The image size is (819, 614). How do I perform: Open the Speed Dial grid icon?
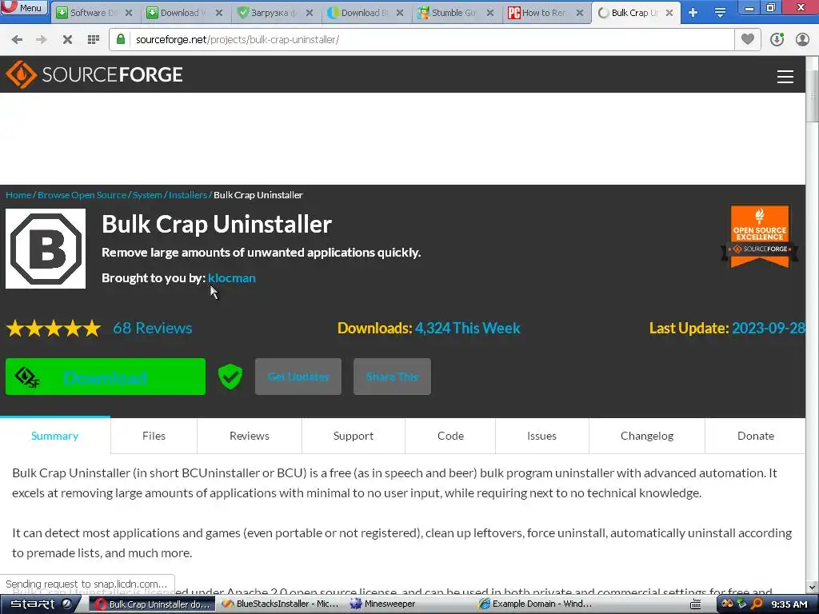click(94, 40)
